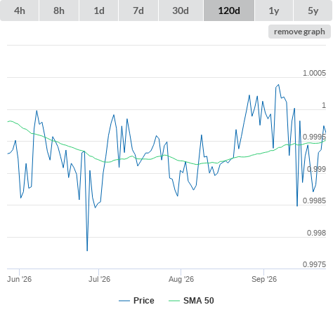Show the 5y price history
333x319 pixels.
click(x=313, y=11)
